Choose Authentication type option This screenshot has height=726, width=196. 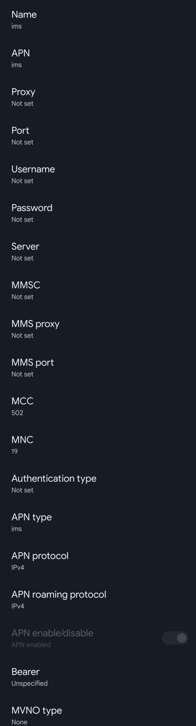click(98, 484)
